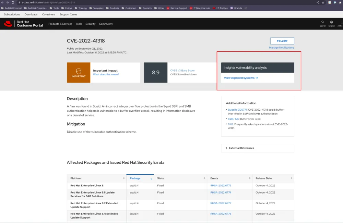Open the Products & Services menu
343x223 pixels.
(x=60, y=24)
